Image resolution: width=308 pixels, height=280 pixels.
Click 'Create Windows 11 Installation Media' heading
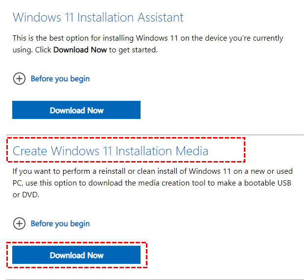[x=111, y=151]
